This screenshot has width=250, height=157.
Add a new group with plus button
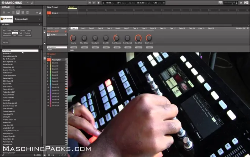pos(48,16)
